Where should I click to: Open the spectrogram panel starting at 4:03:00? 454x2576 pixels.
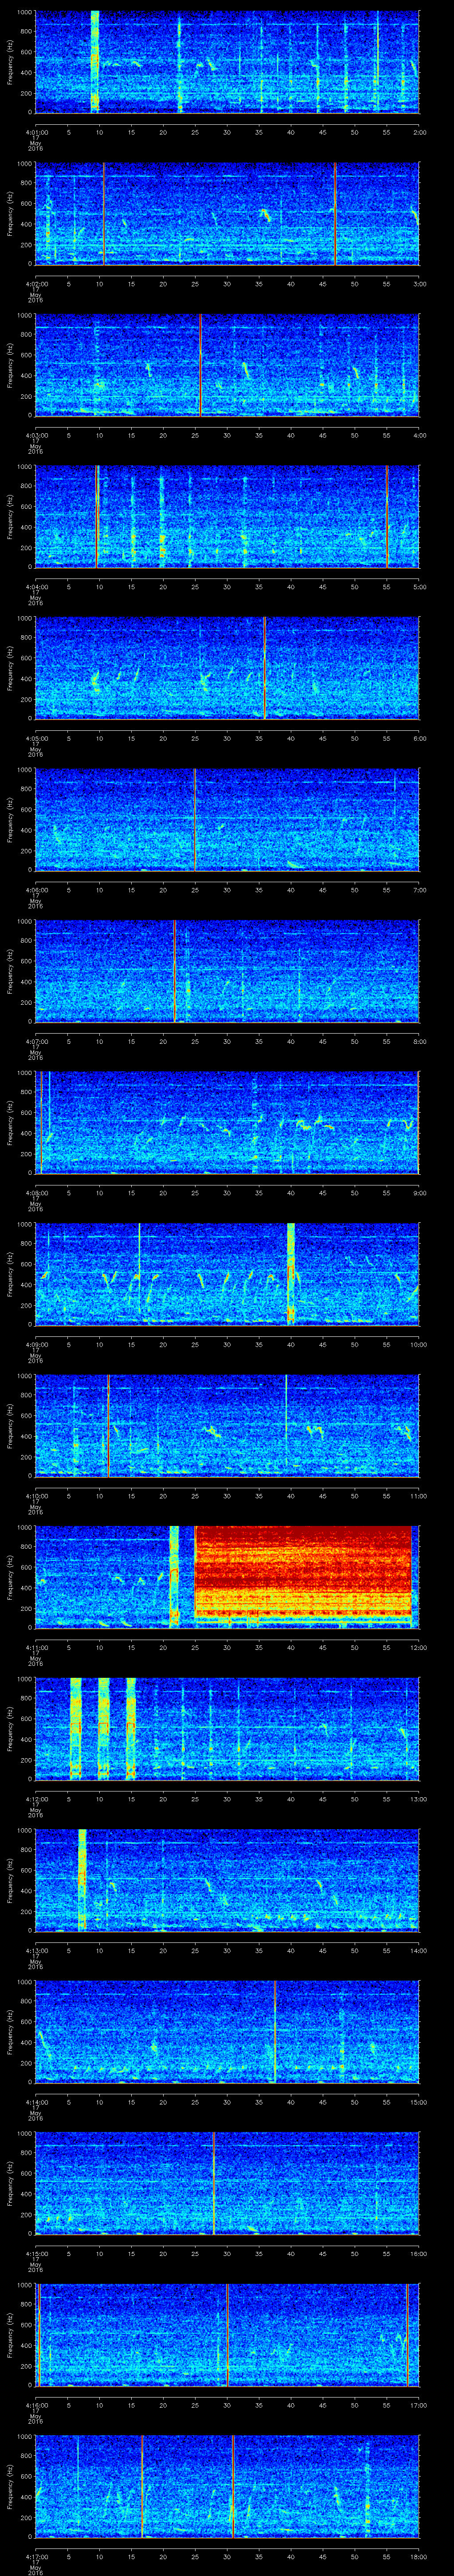click(227, 365)
